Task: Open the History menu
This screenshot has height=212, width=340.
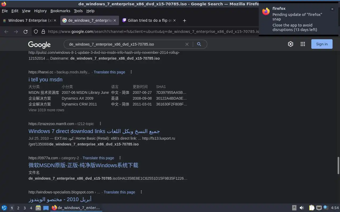Action: pos(40,11)
